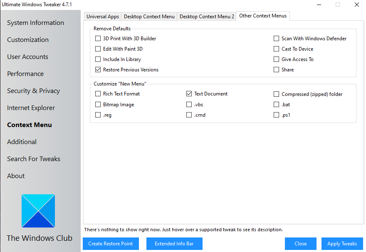Image resolution: width=366 pixels, height=252 pixels.
Task: Enable .reg in New Menu
Action: (98, 115)
